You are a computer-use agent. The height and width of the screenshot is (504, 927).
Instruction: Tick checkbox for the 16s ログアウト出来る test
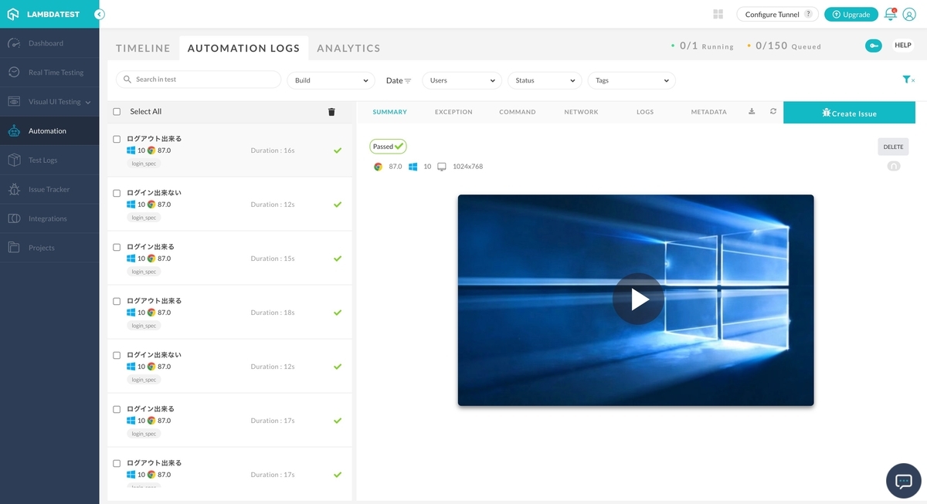(117, 139)
